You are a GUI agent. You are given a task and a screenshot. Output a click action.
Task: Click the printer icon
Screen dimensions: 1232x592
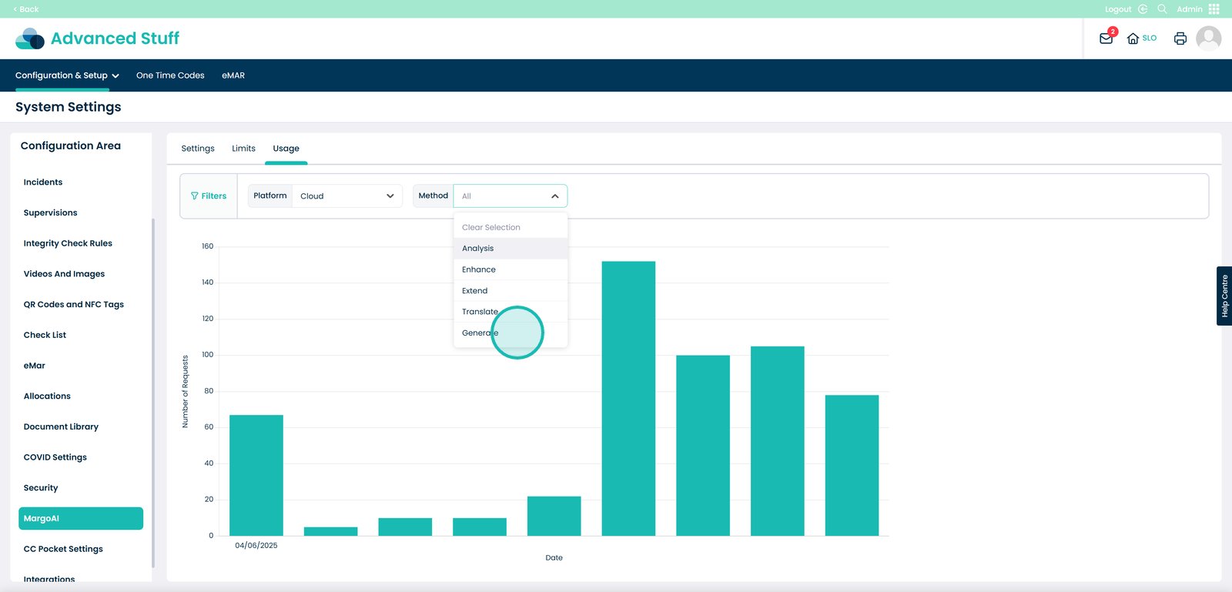coord(1180,38)
